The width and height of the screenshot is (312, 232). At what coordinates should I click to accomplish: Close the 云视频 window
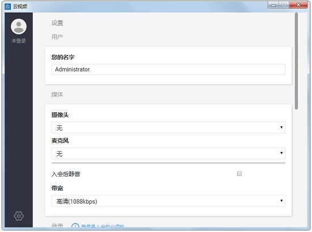click(x=298, y=5)
